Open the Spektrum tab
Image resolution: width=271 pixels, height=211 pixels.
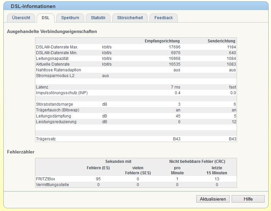click(70, 18)
